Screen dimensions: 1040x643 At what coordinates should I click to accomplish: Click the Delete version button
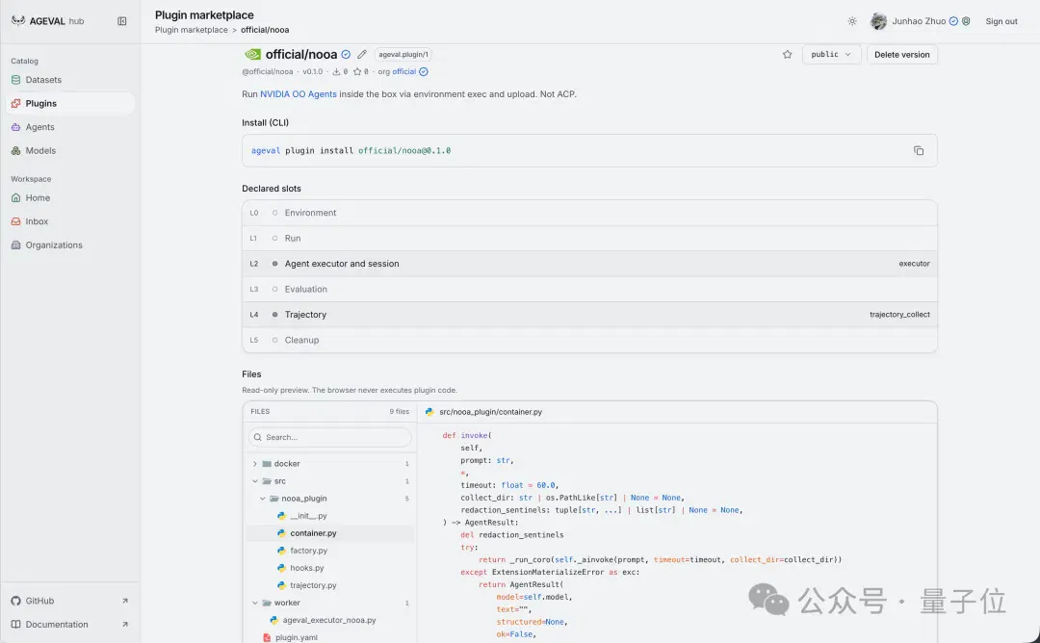pos(902,54)
